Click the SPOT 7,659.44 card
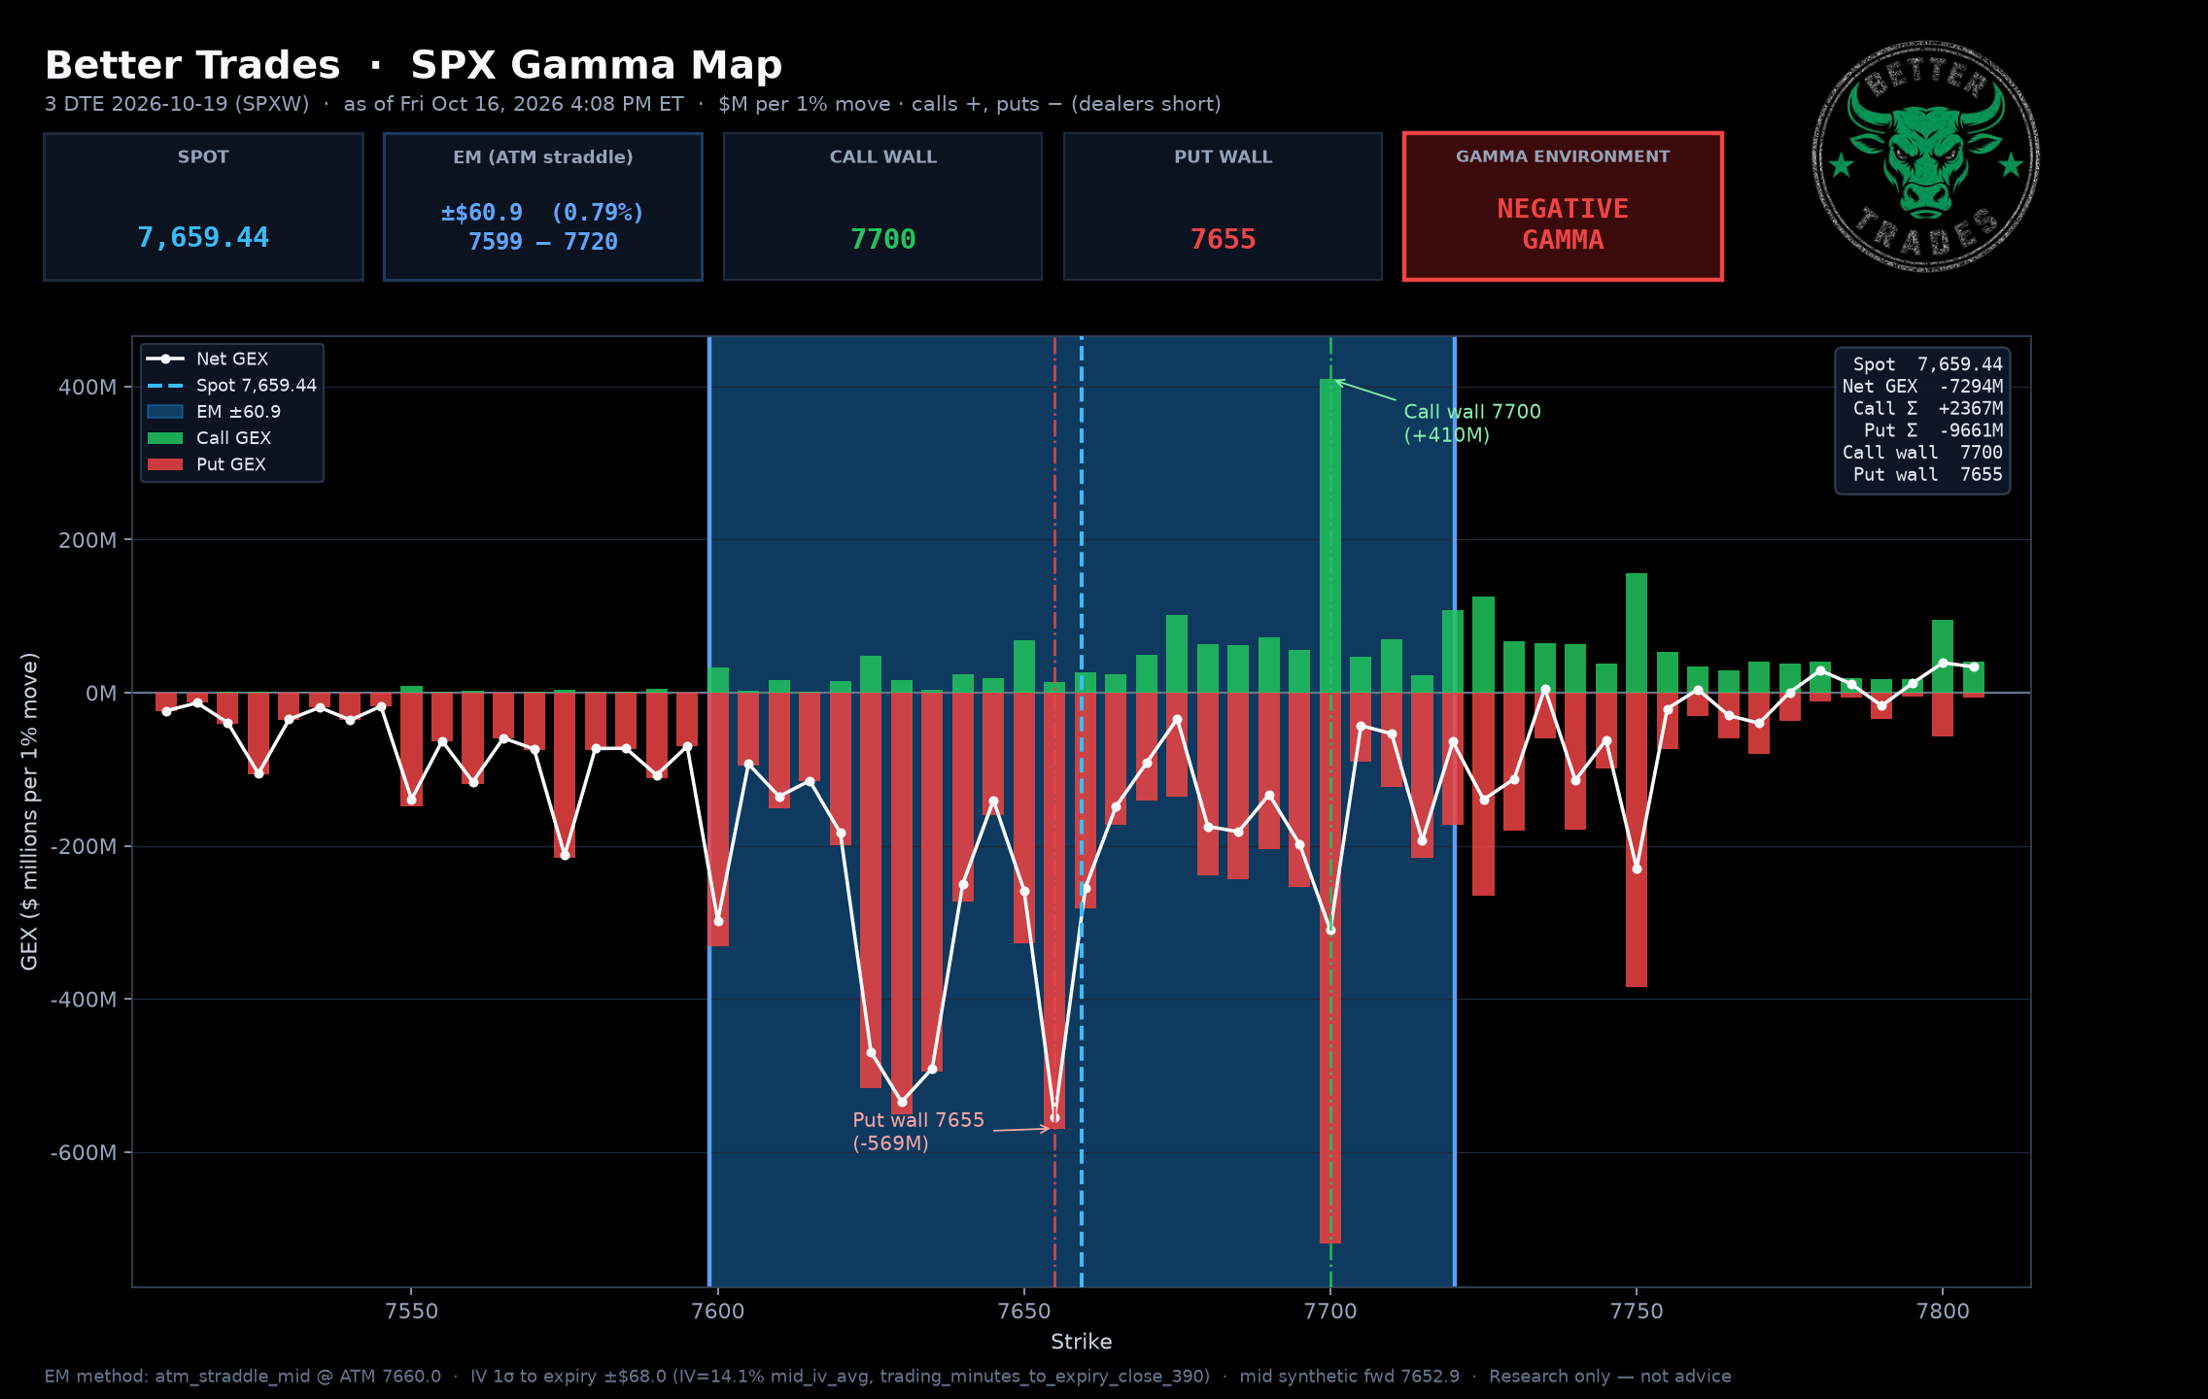 [203, 207]
